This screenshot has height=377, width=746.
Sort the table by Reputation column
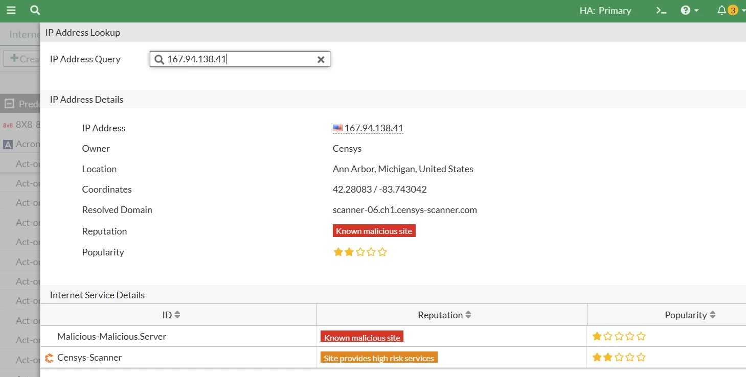click(444, 315)
